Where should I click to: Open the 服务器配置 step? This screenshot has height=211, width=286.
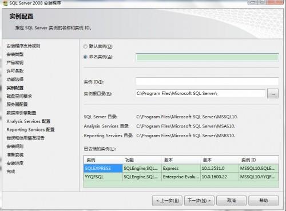17,105
